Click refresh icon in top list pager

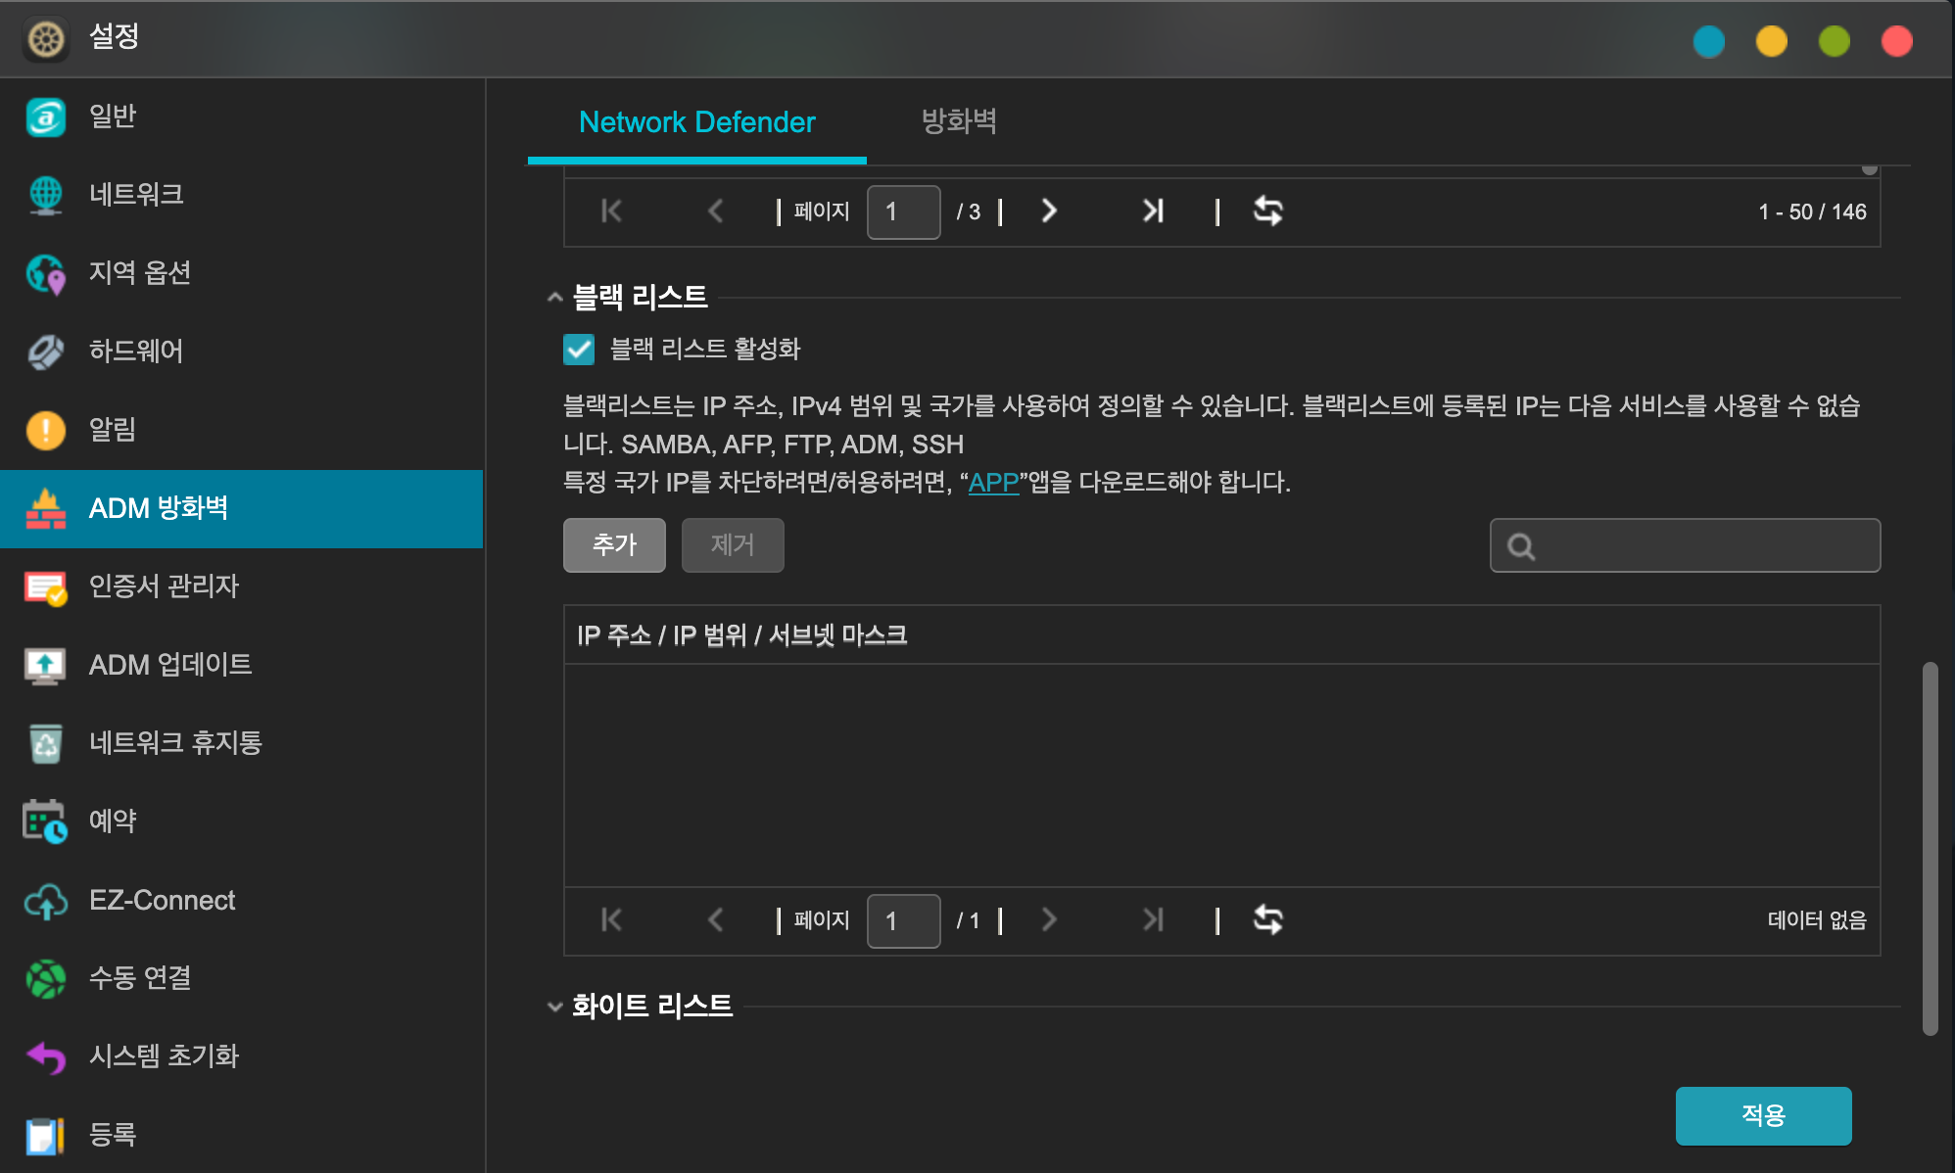coord(1267,211)
